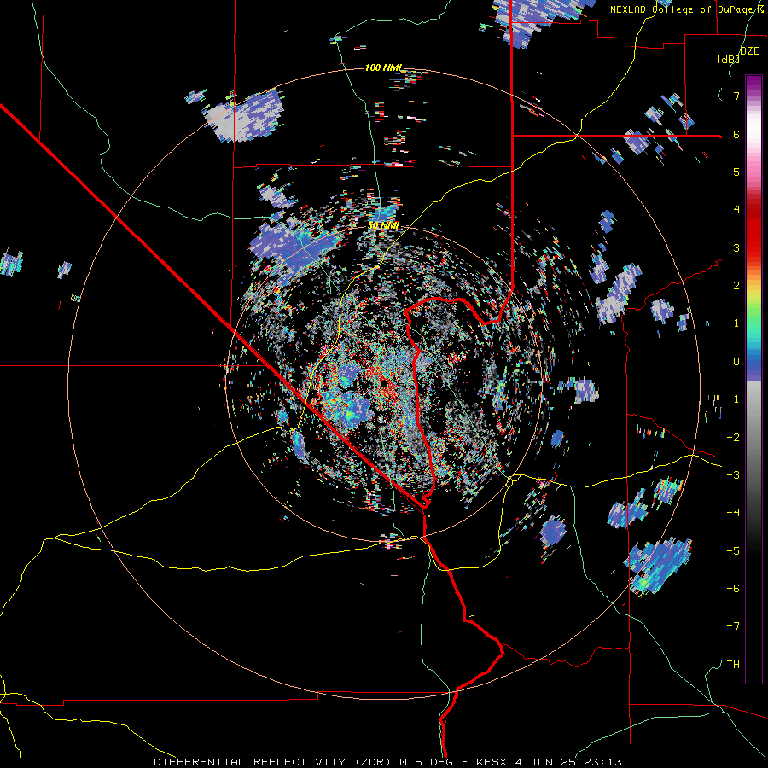Click "DIFFERENTIAL REFLECTIVITY (ZDR)" in the caption
This screenshot has width=768, height=768.
pos(274,762)
